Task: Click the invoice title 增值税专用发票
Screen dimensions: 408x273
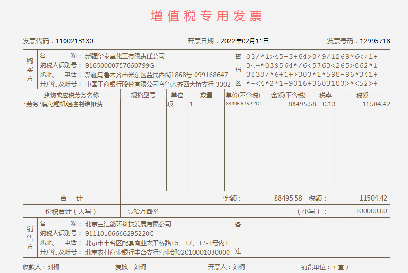Action: coord(206,16)
